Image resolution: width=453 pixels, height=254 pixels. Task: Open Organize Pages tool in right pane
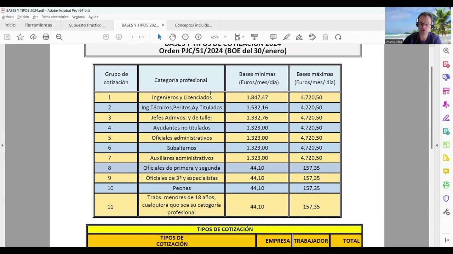click(x=446, y=91)
